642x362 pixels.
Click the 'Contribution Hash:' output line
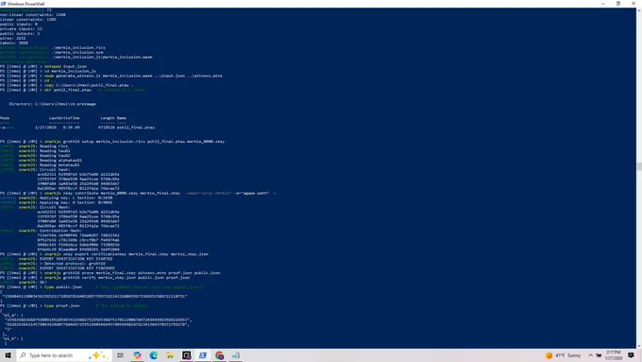[x=41, y=231]
